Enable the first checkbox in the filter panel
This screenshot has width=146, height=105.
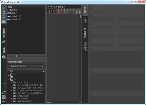coord(91,8)
